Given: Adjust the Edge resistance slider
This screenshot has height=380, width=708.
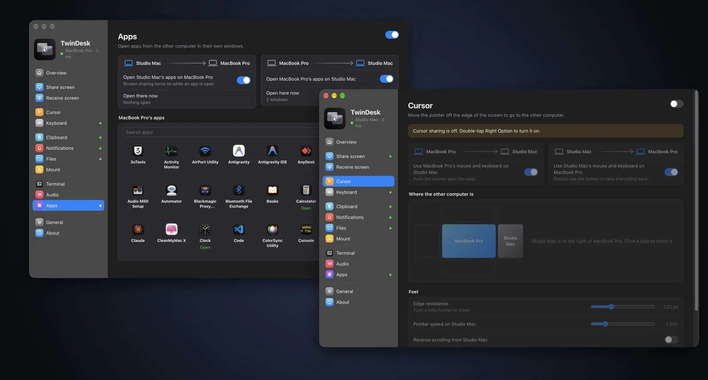Looking at the screenshot, I should 623,307.
